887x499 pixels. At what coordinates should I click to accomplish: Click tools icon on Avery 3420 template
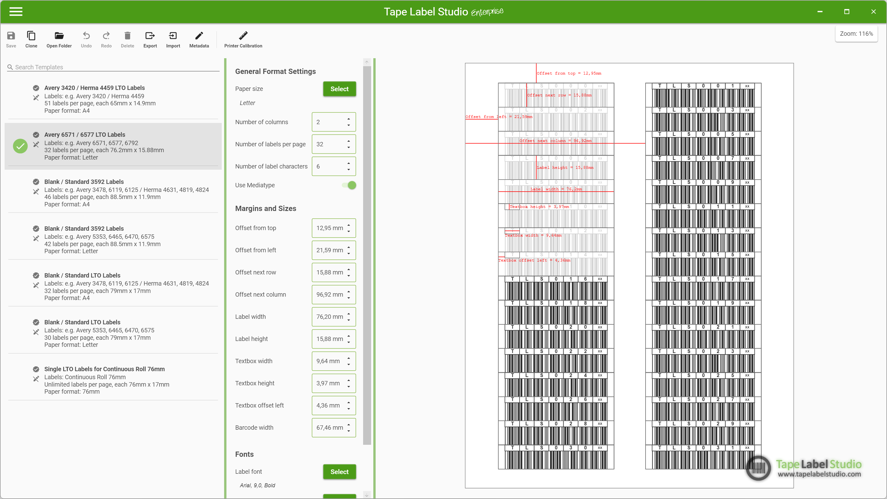(36, 98)
